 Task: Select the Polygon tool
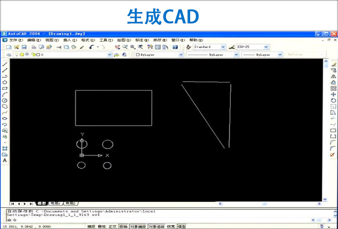(x=5, y=82)
